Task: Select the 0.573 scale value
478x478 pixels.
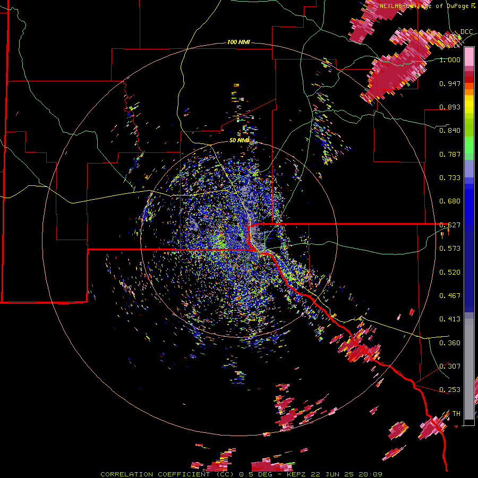Action: [450, 249]
